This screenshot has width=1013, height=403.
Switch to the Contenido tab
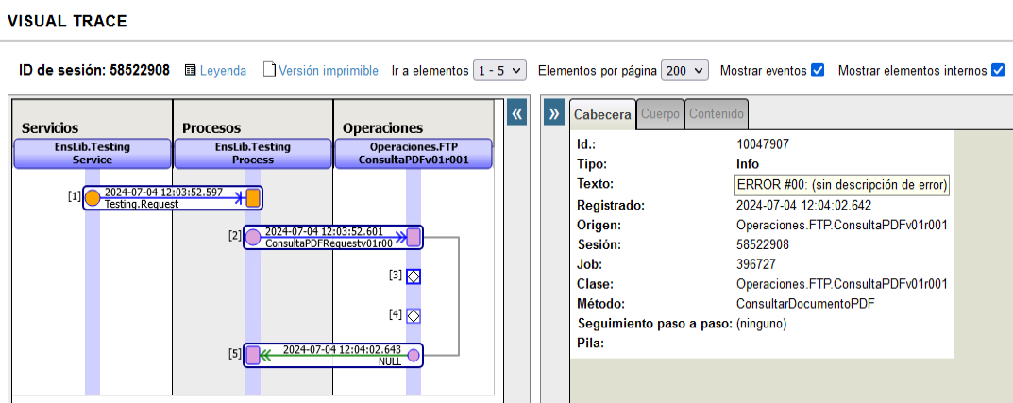[717, 114]
